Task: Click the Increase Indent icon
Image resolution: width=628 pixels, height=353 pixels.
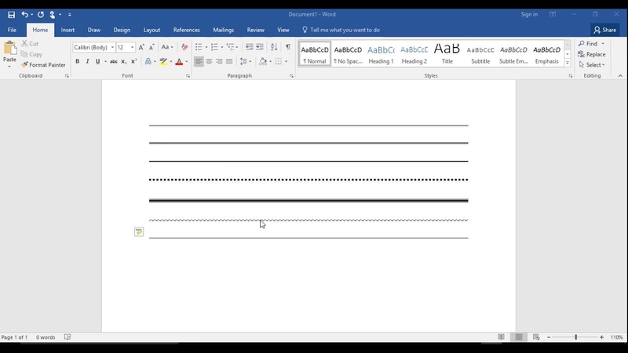Action: point(260,47)
